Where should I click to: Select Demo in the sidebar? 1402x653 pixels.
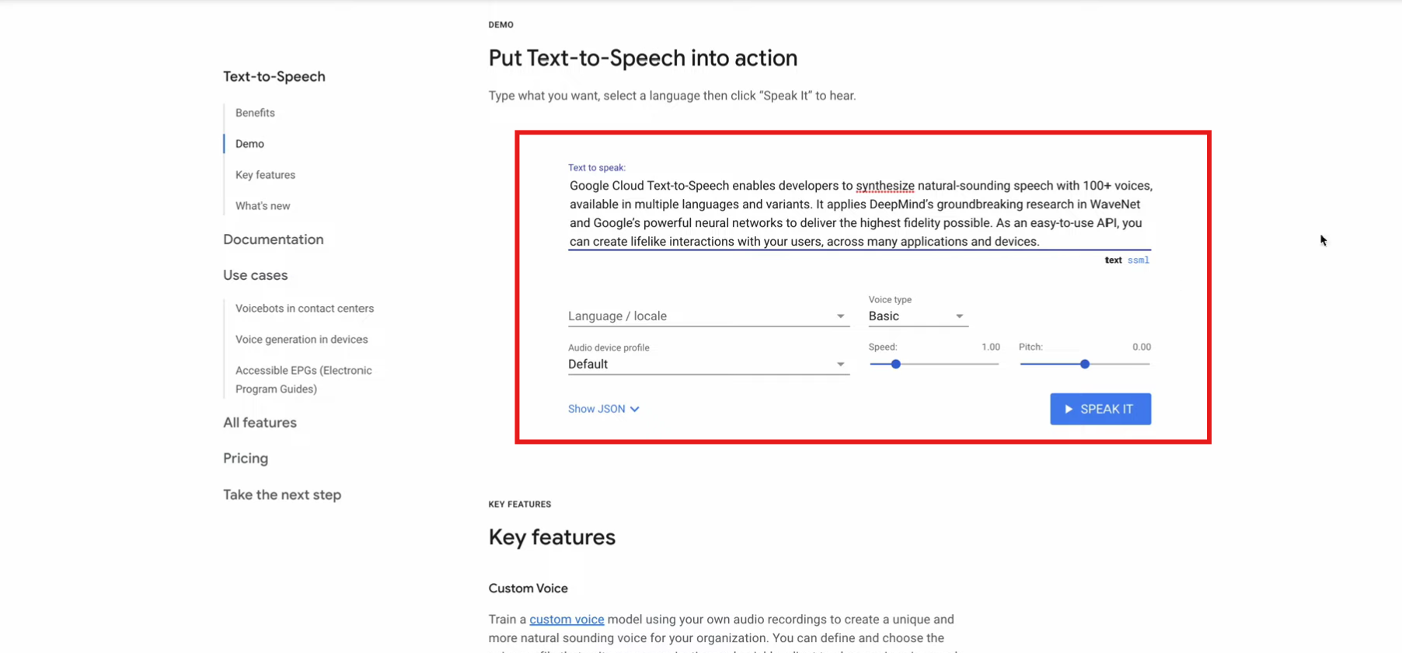point(249,144)
